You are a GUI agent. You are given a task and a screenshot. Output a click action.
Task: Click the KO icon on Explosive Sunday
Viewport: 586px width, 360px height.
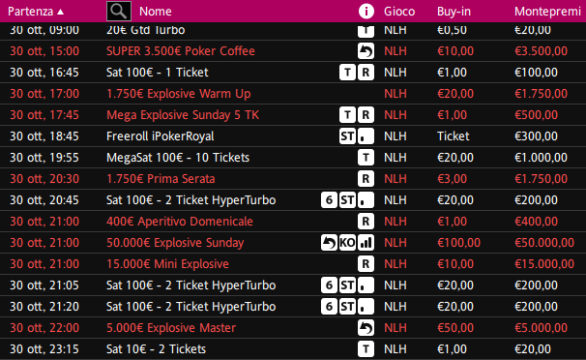tap(347, 243)
